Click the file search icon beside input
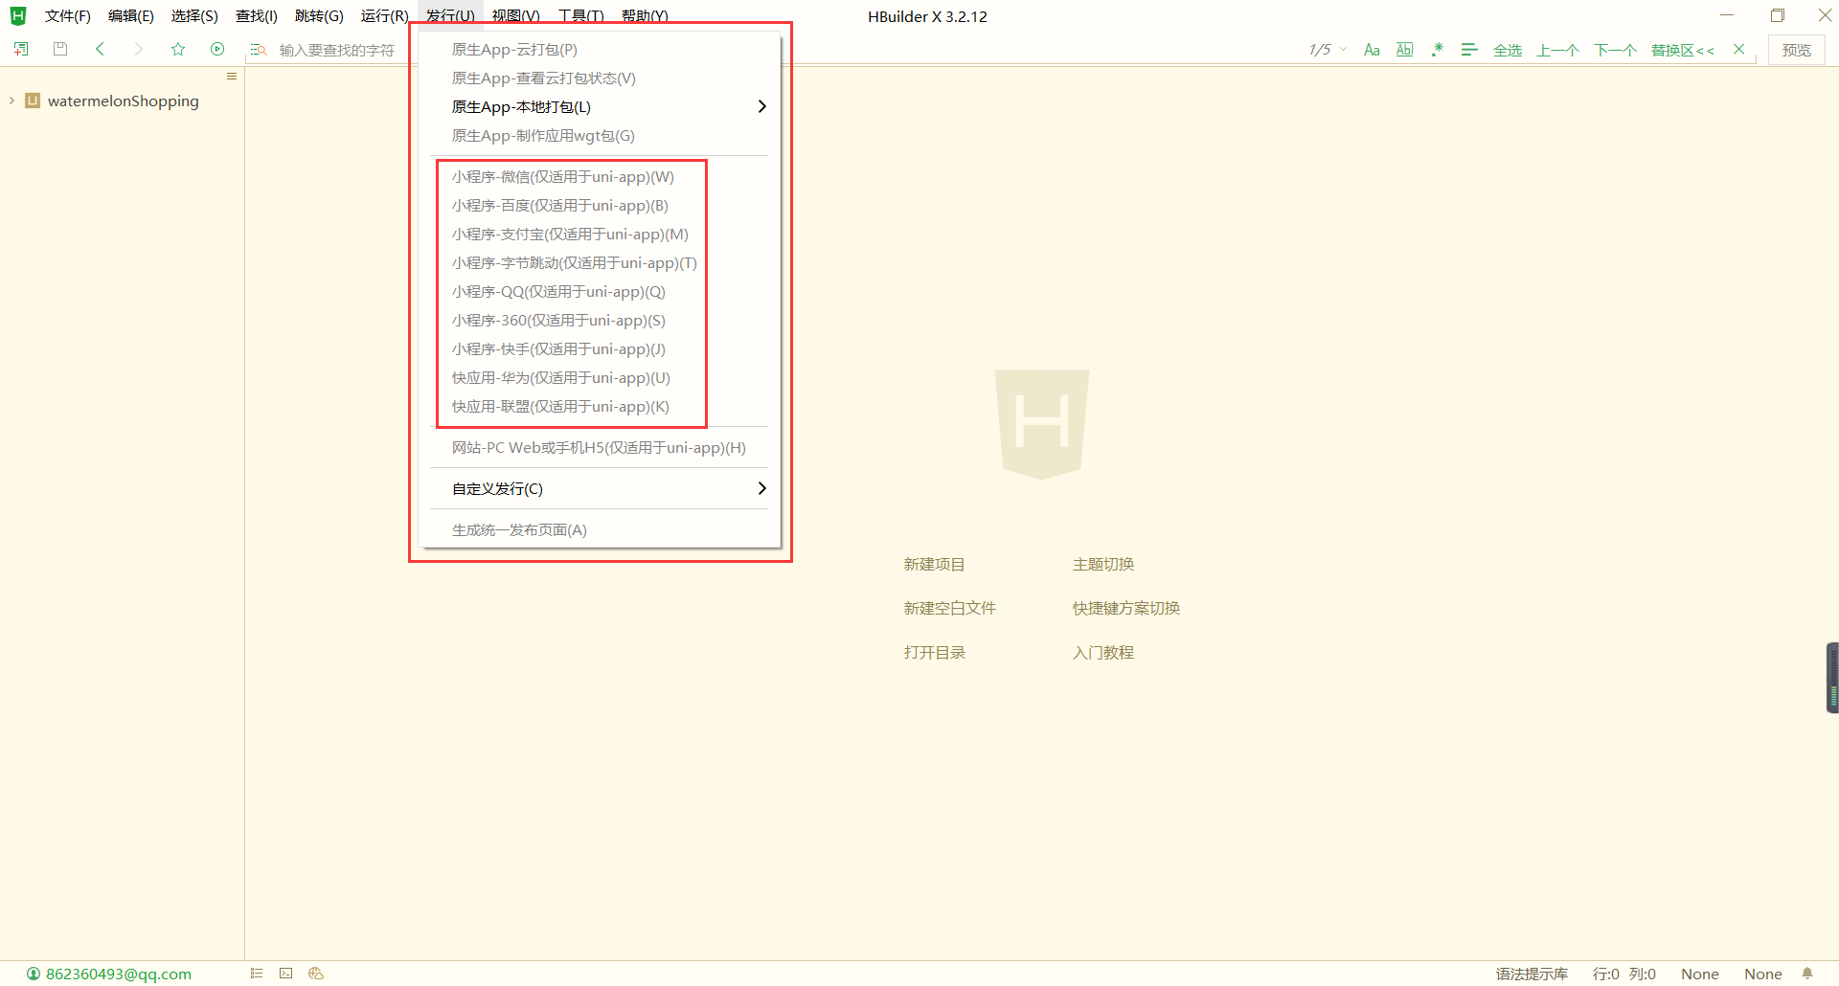Screen dimensions: 1839x986 pos(258,50)
